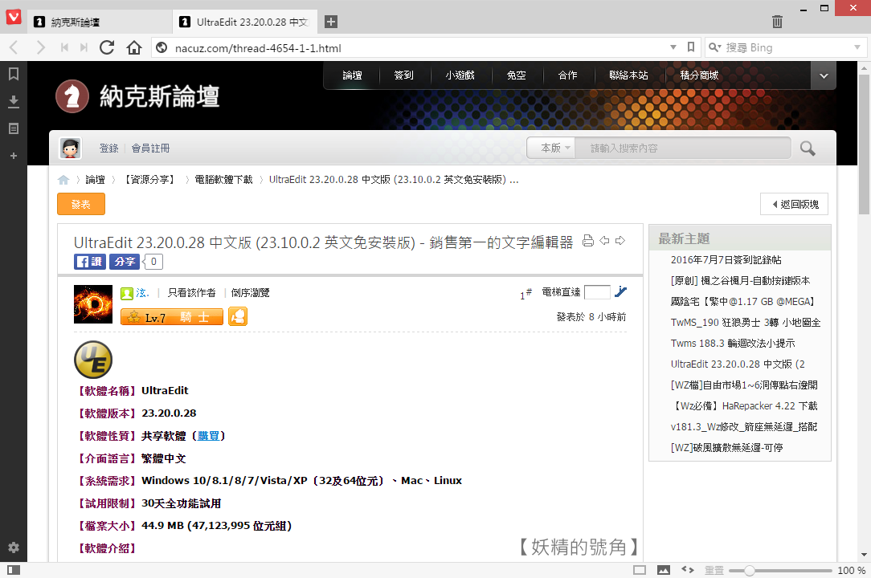Toggle tab tiling in status bar
Screen dimensions: 871x578
point(640,570)
